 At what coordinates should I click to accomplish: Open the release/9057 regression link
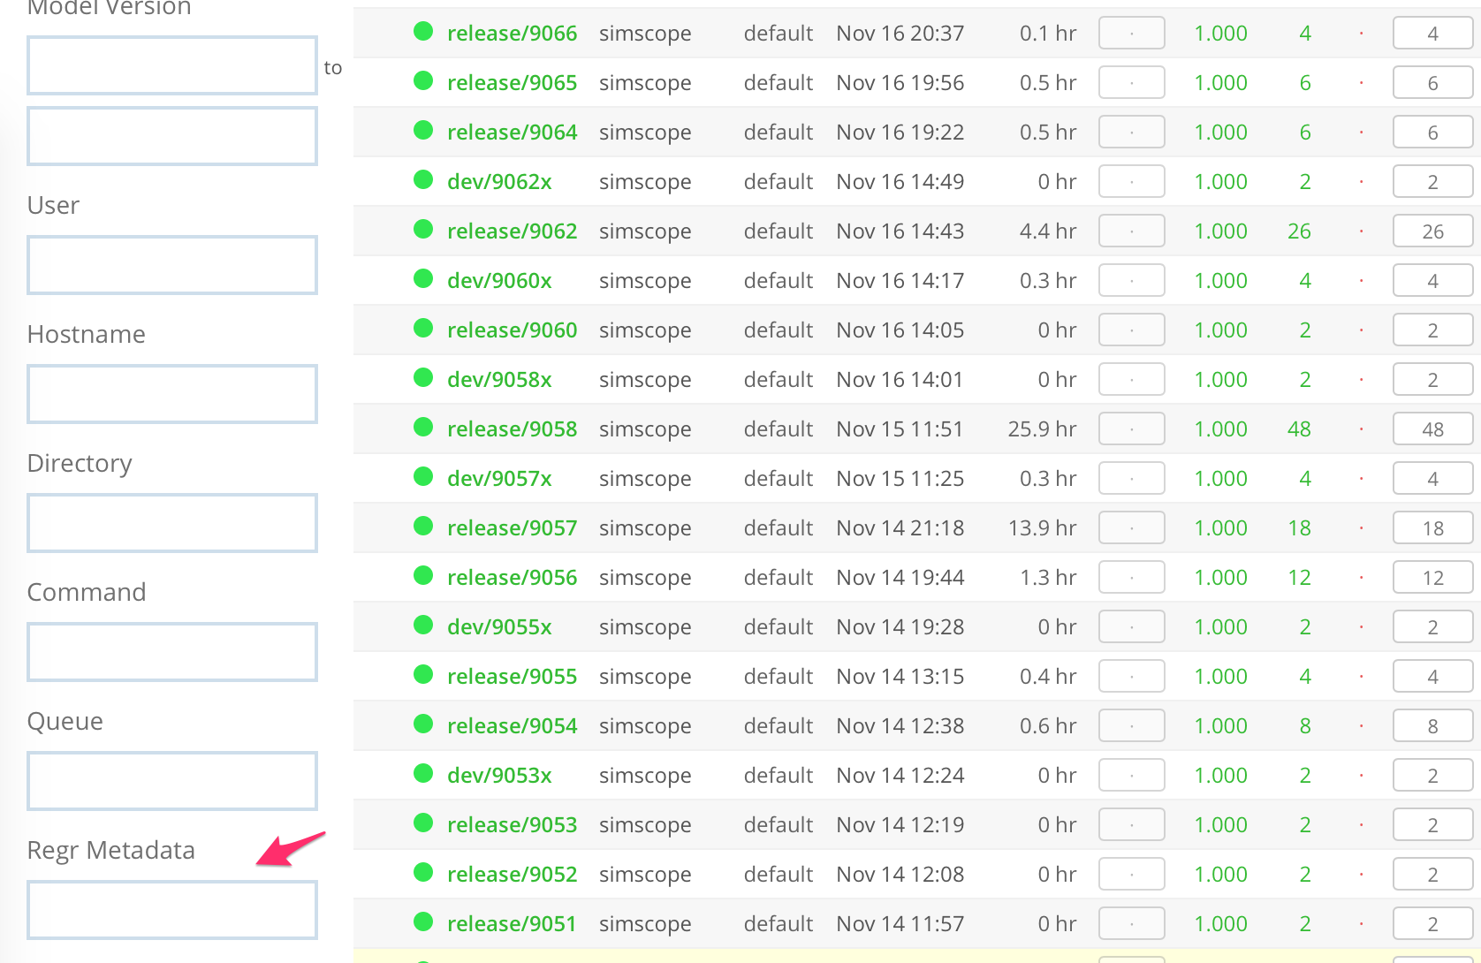click(x=512, y=528)
